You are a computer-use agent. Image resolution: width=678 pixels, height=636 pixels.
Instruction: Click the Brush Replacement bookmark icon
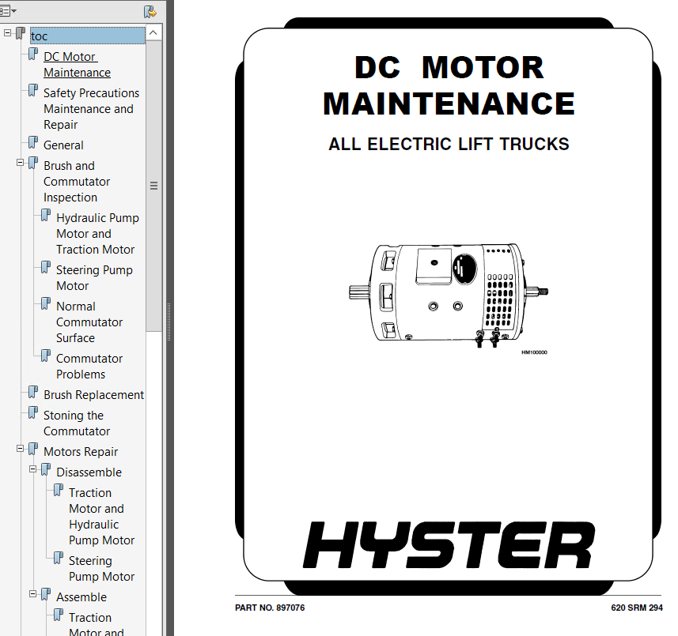click(33, 392)
